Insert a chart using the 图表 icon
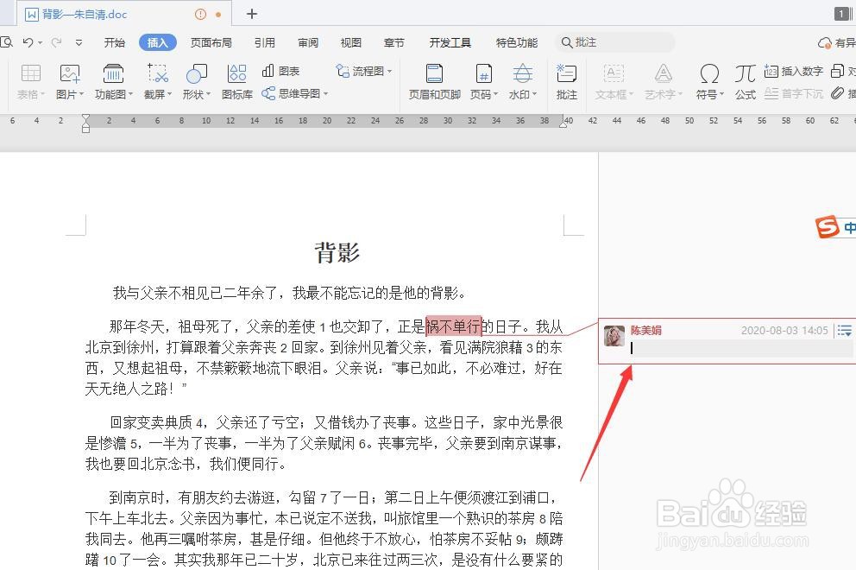 coord(287,71)
